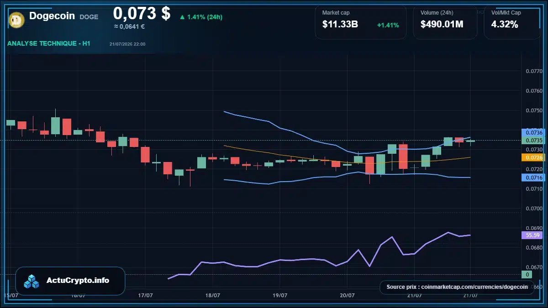Click the 18/07 date axis label
The image size is (548, 308).
[x=212, y=295]
